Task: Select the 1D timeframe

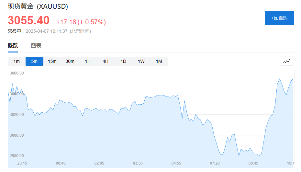Action: [x=123, y=61]
